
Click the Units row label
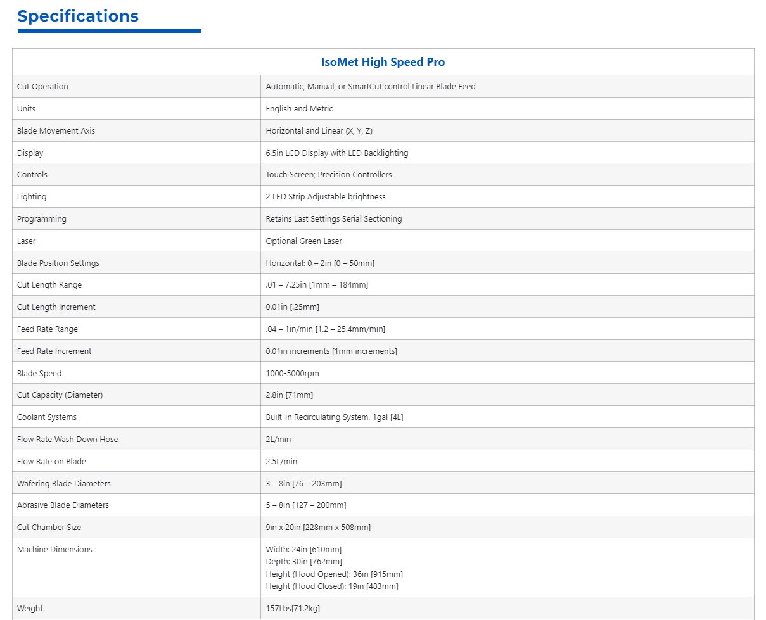tap(26, 109)
